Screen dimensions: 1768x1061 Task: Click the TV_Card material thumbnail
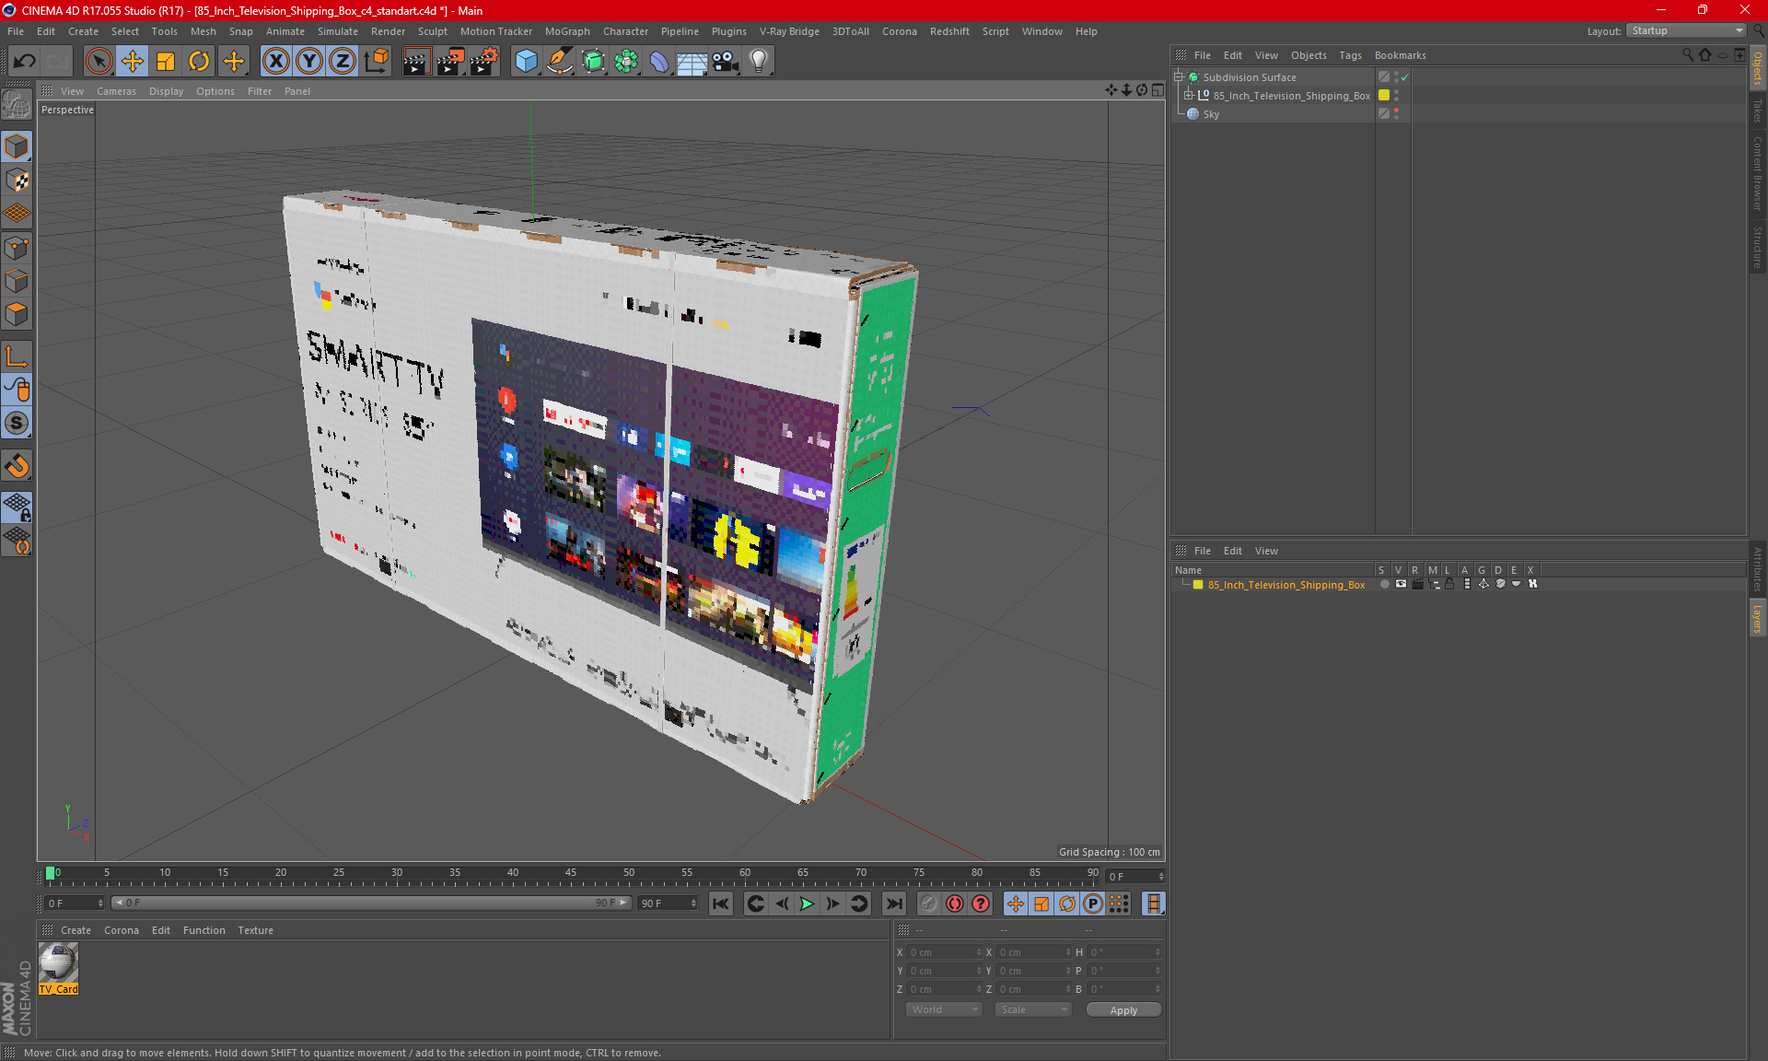click(58, 963)
